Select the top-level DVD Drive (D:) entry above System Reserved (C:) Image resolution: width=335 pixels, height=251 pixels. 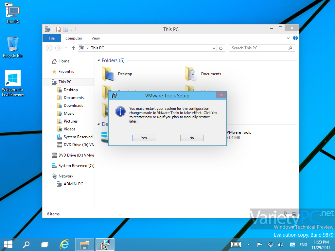pos(73,155)
